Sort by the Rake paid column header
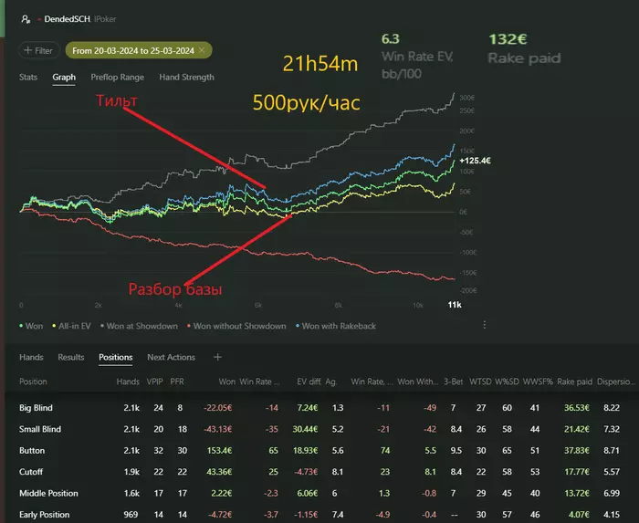Viewport: 639px width, 523px height. coord(574,382)
